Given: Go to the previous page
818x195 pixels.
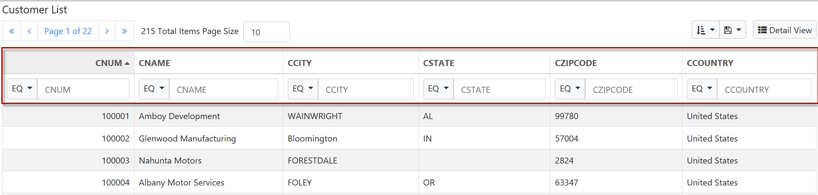Looking at the screenshot, I should point(29,31).
